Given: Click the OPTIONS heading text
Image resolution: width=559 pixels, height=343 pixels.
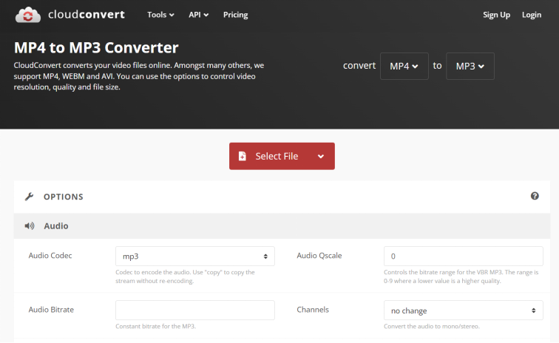Looking at the screenshot, I should point(63,197).
